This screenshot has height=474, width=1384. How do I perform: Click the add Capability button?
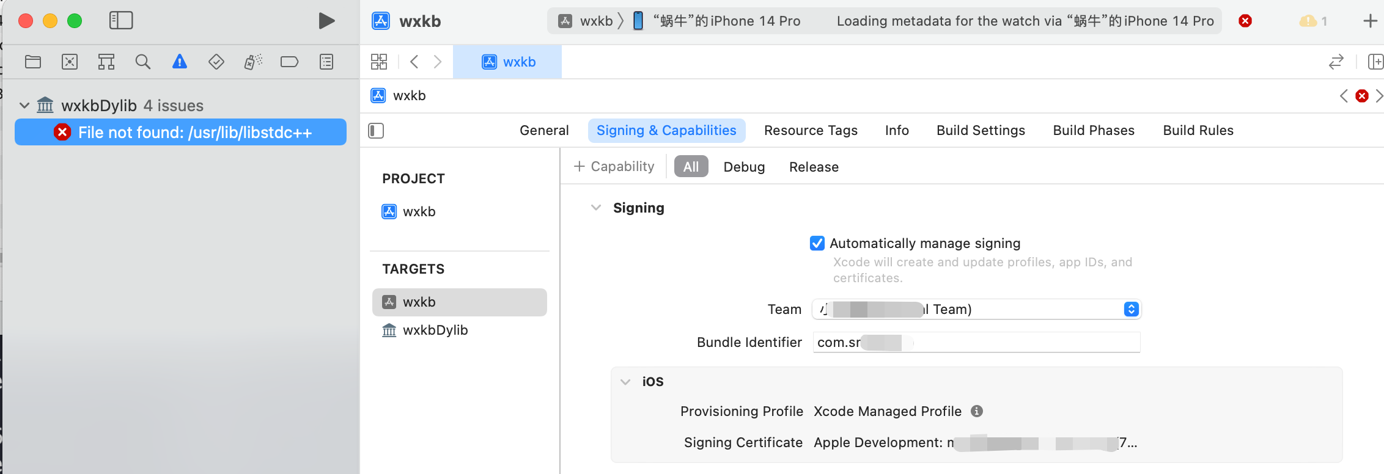click(x=614, y=167)
